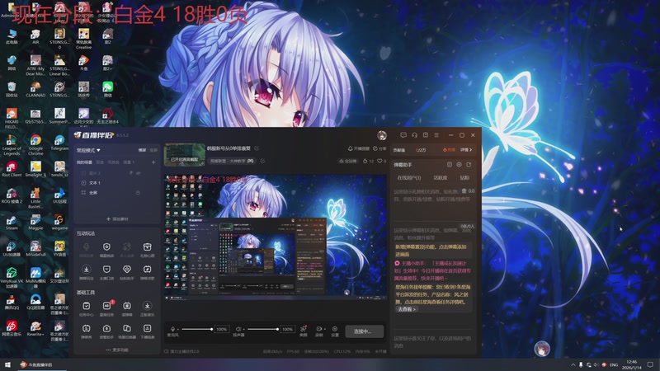Screen dimensions: 660x371
Task: Open the headset customer service icon
Action: pyautogui.click(x=414, y=135)
